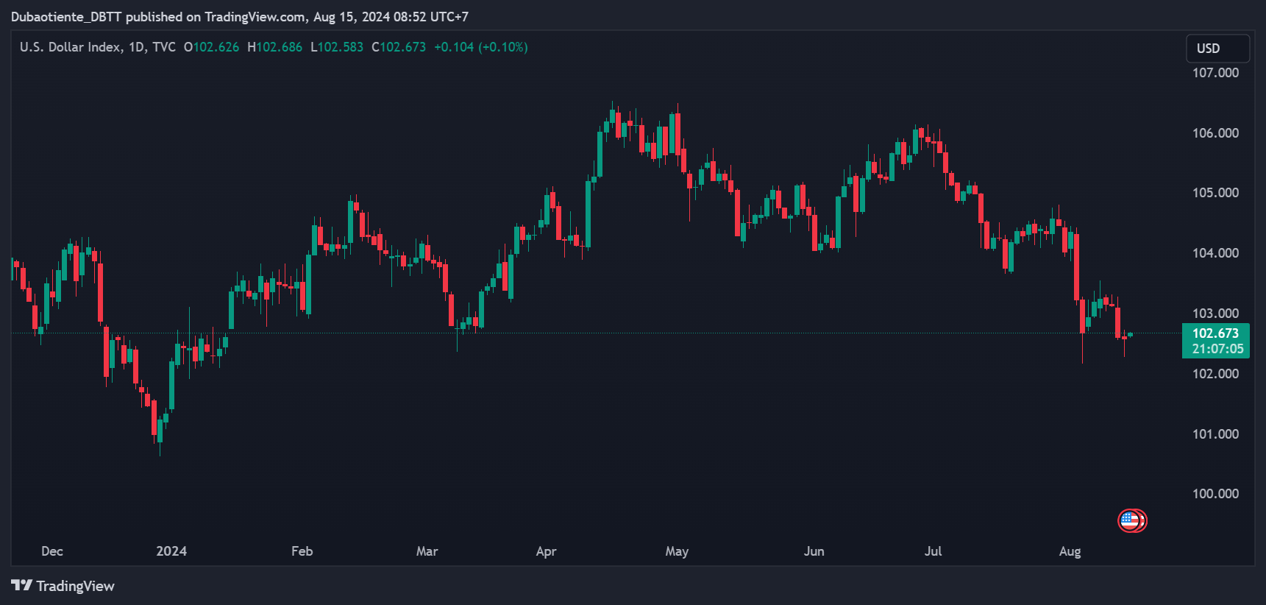Click the 102.000 price axis label
1266x605 pixels.
point(1215,374)
